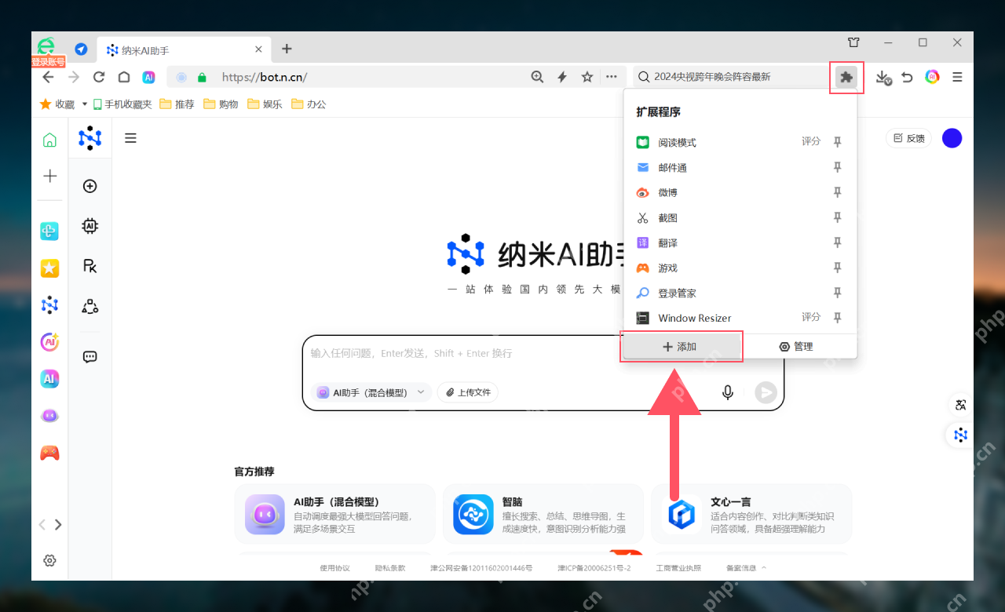This screenshot has width=1005, height=612.
Task: Pin the 微博 extension
Action: point(838,192)
